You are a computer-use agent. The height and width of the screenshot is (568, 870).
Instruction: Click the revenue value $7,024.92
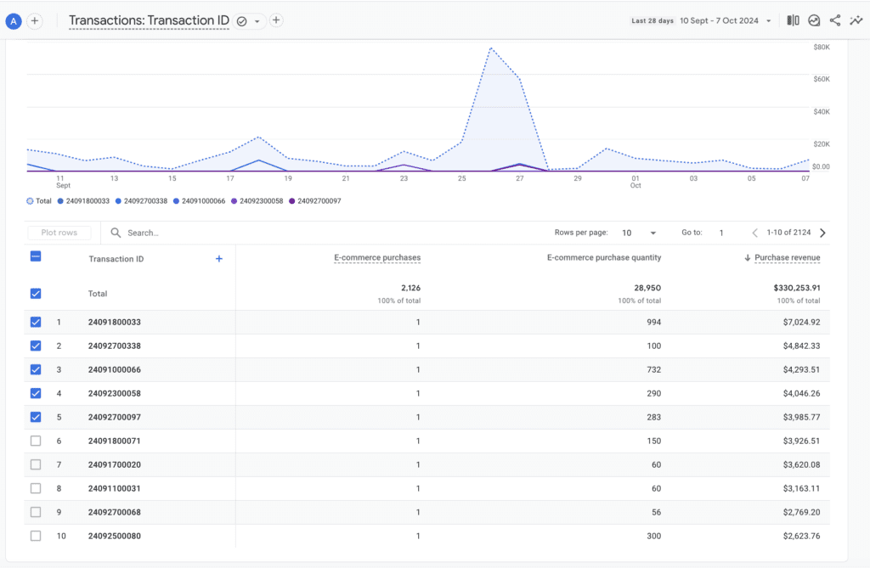click(802, 322)
